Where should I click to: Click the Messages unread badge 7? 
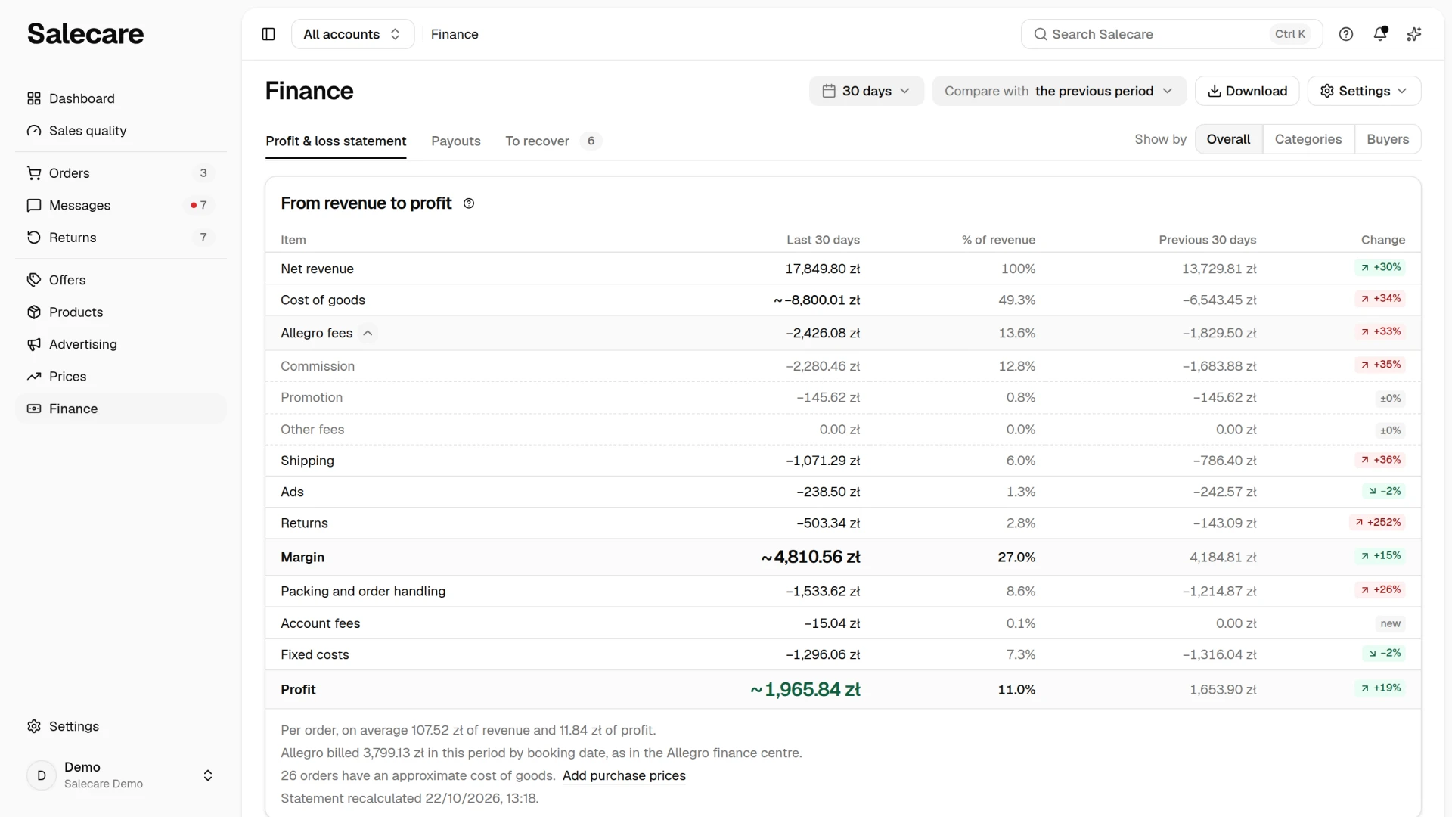(x=200, y=206)
